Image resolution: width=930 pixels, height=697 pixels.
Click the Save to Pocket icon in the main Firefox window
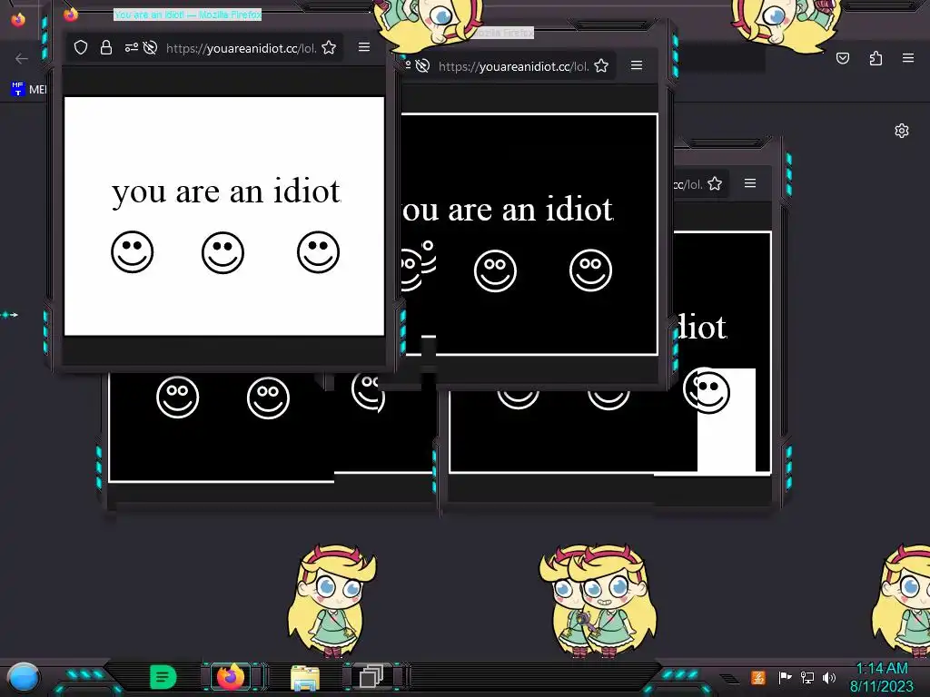[x=843, y=58]
